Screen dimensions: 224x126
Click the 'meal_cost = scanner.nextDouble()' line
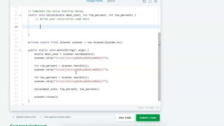coord(64,54)
